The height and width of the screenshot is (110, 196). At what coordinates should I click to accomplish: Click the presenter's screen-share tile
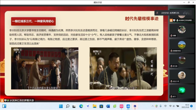[x=182, y=16]
